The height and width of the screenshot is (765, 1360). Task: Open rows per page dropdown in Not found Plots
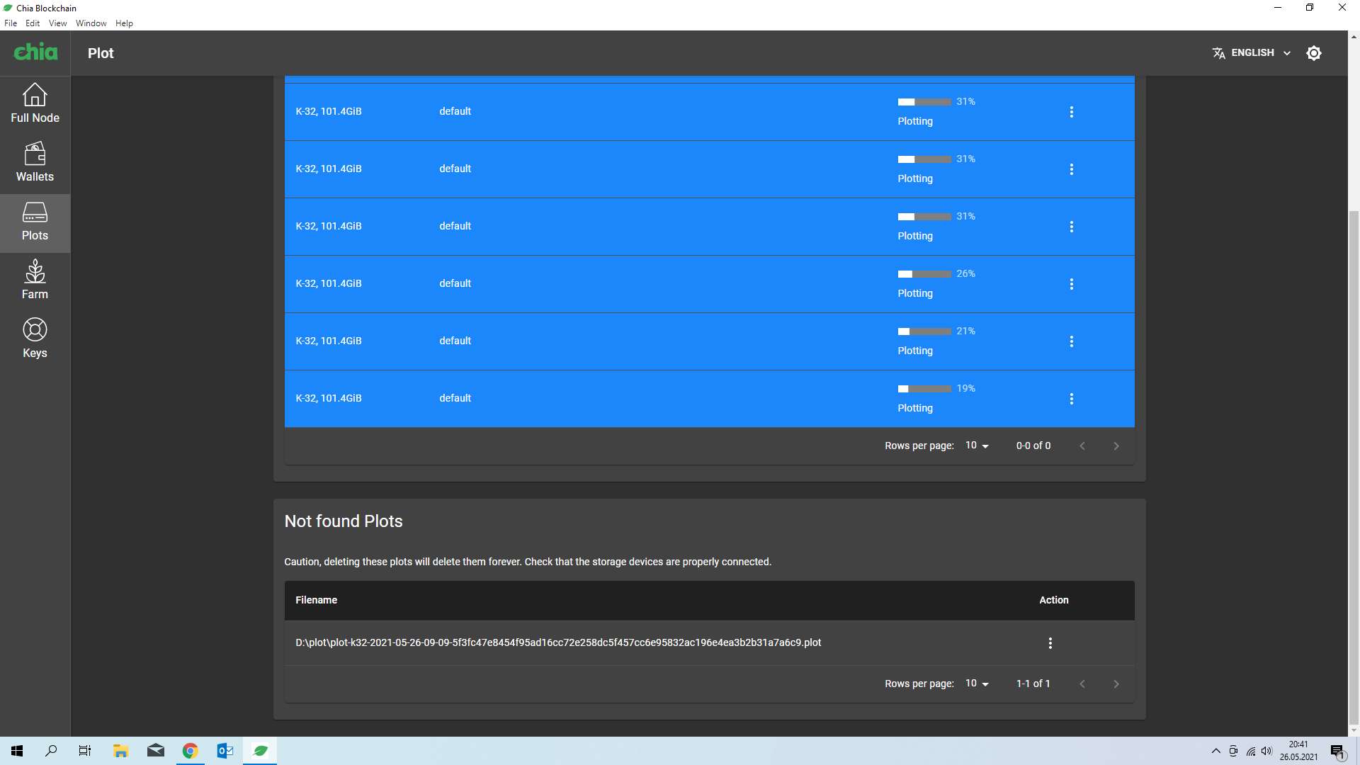[977, 684]
